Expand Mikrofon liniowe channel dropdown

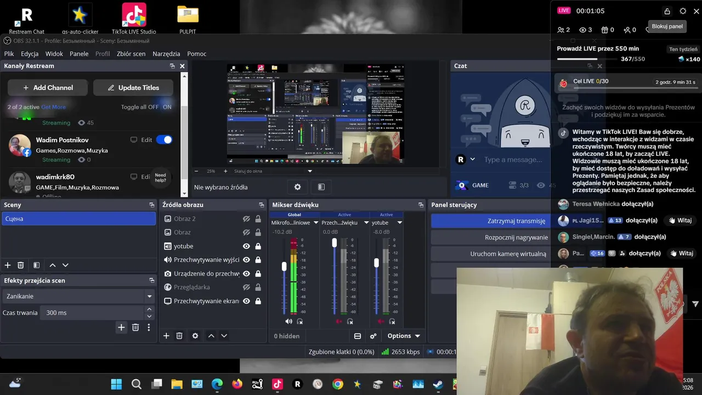(315, 223)
